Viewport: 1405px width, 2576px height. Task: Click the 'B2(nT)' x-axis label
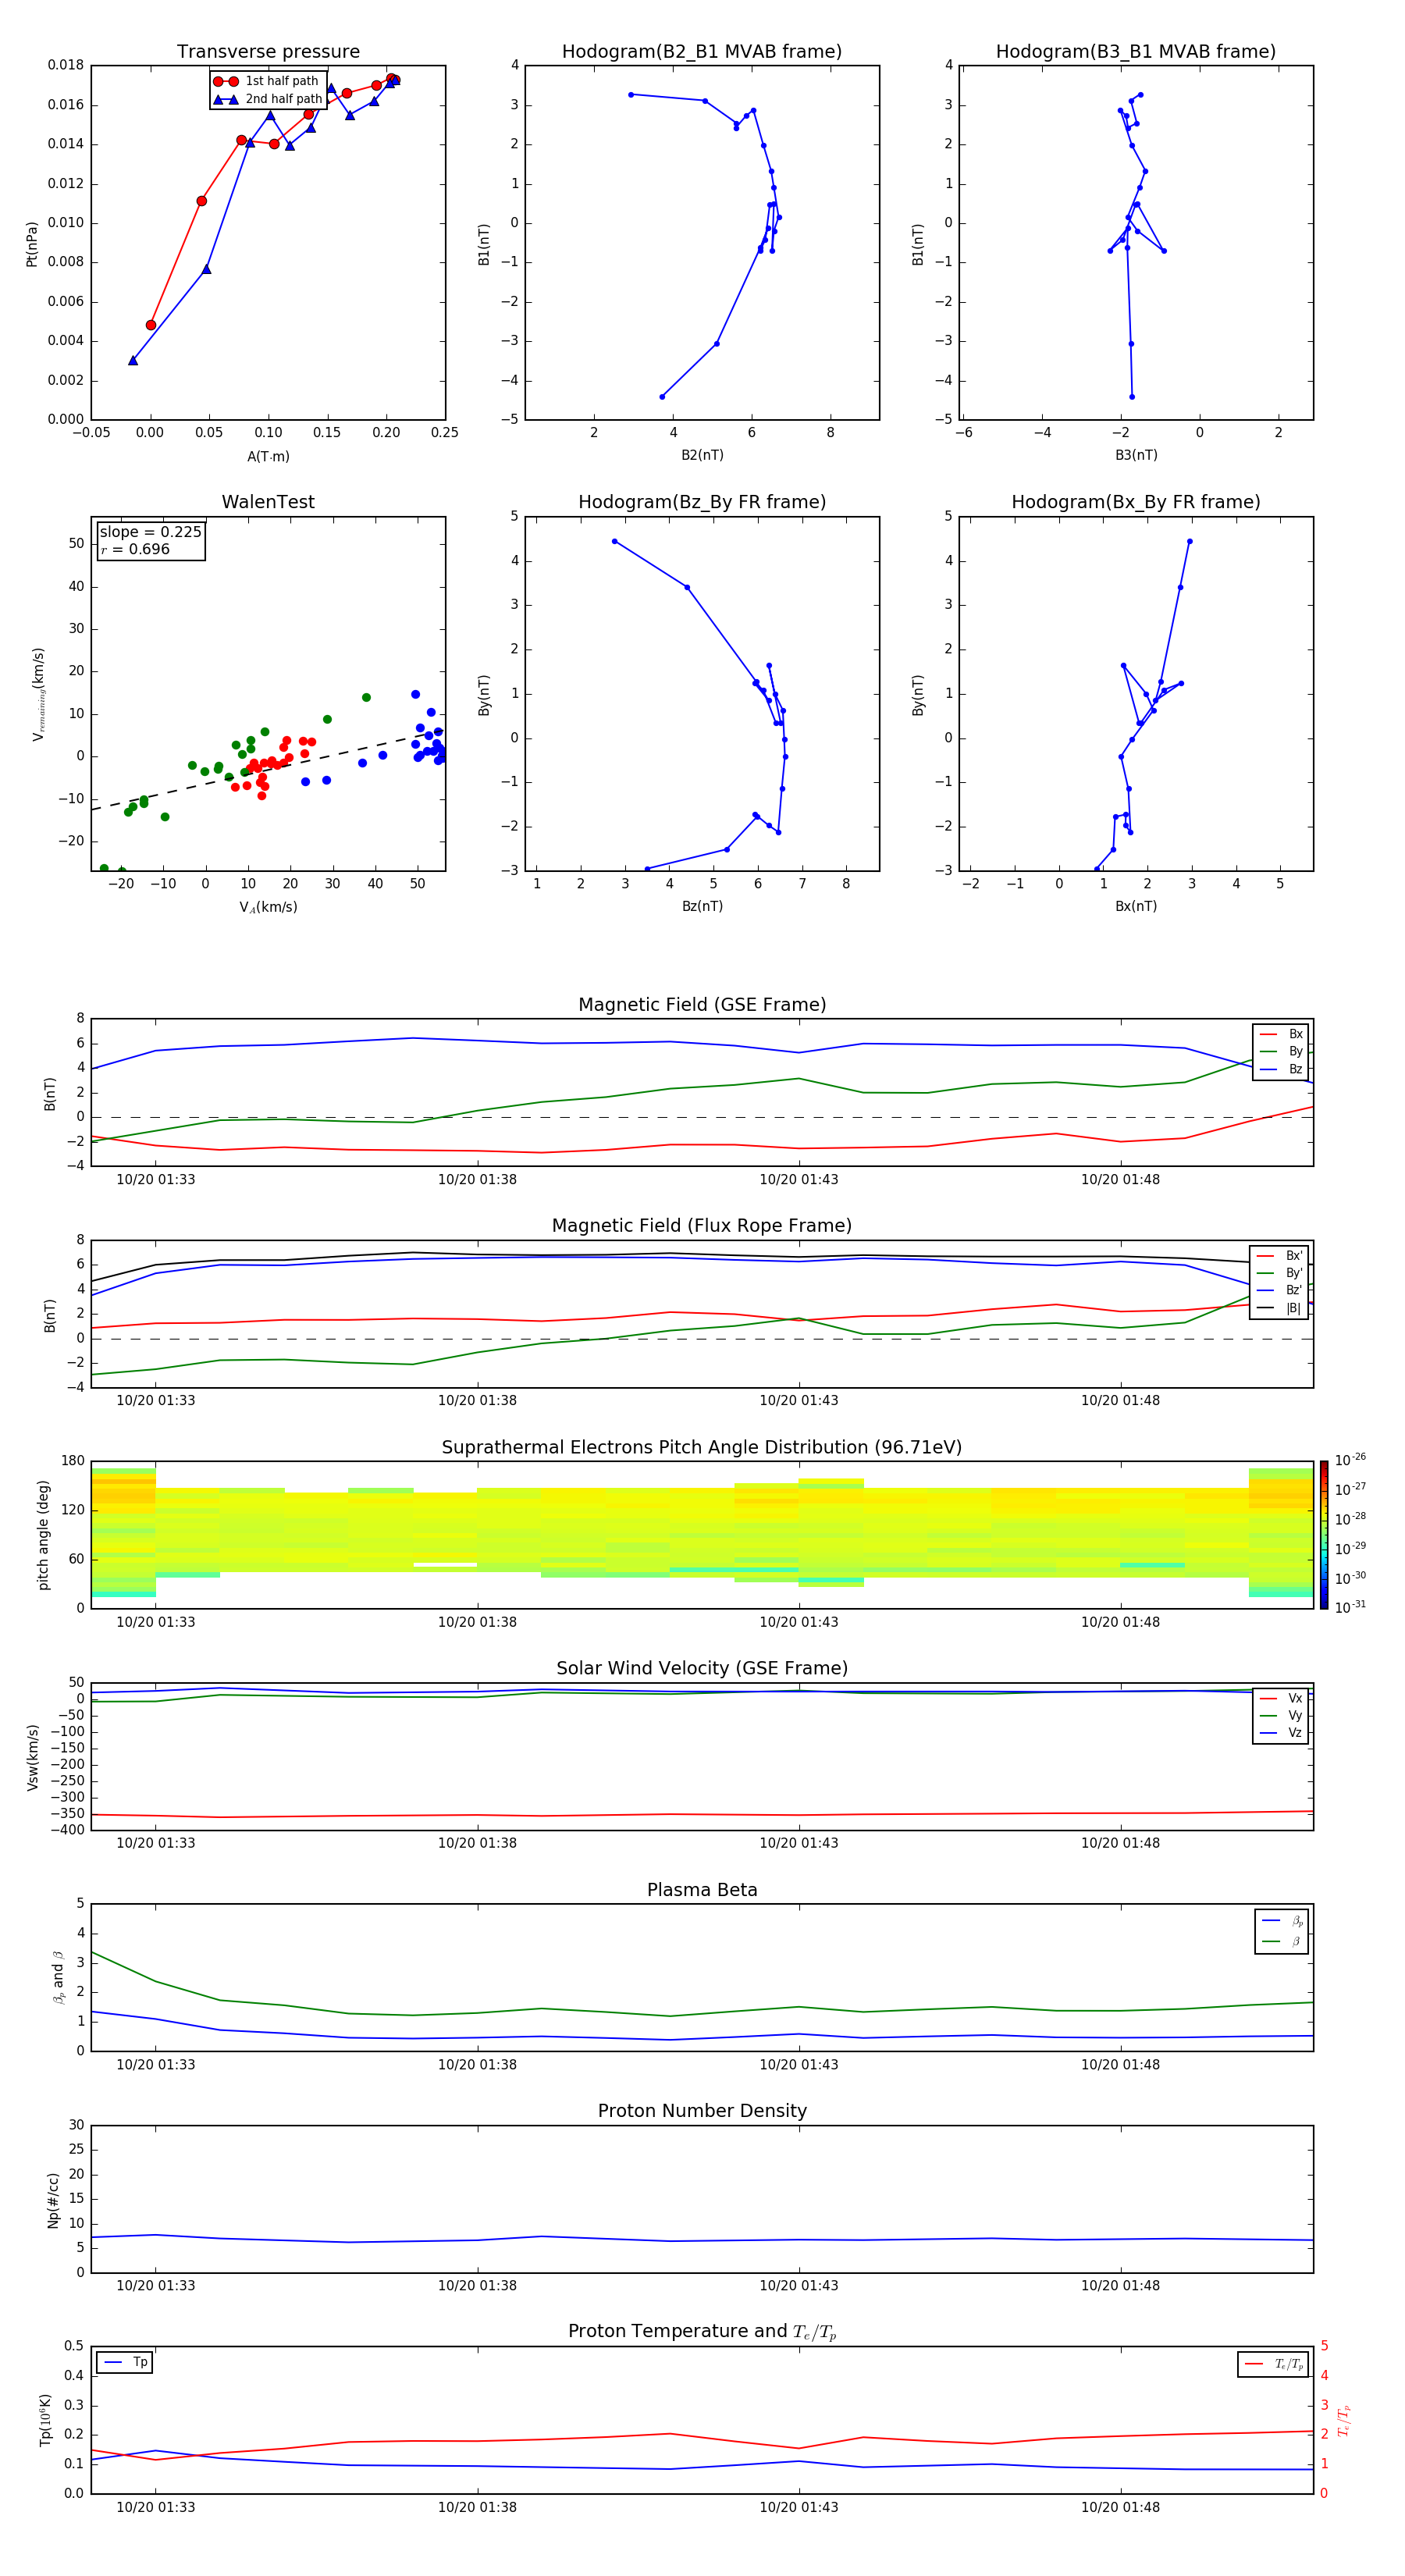click(702, 455)
